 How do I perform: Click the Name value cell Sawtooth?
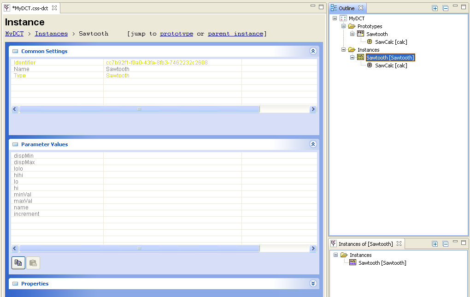click(118, 69)
